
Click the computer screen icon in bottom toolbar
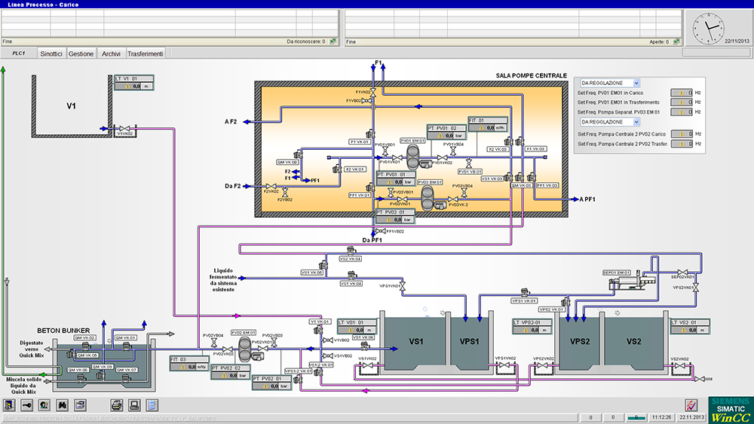(x=134, y=405)
